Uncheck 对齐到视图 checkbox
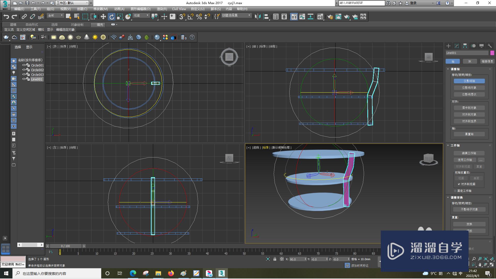The image size is (496, 279). (459, 184)
